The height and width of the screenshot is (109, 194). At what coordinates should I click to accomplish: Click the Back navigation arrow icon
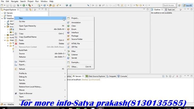click(141, 5)
